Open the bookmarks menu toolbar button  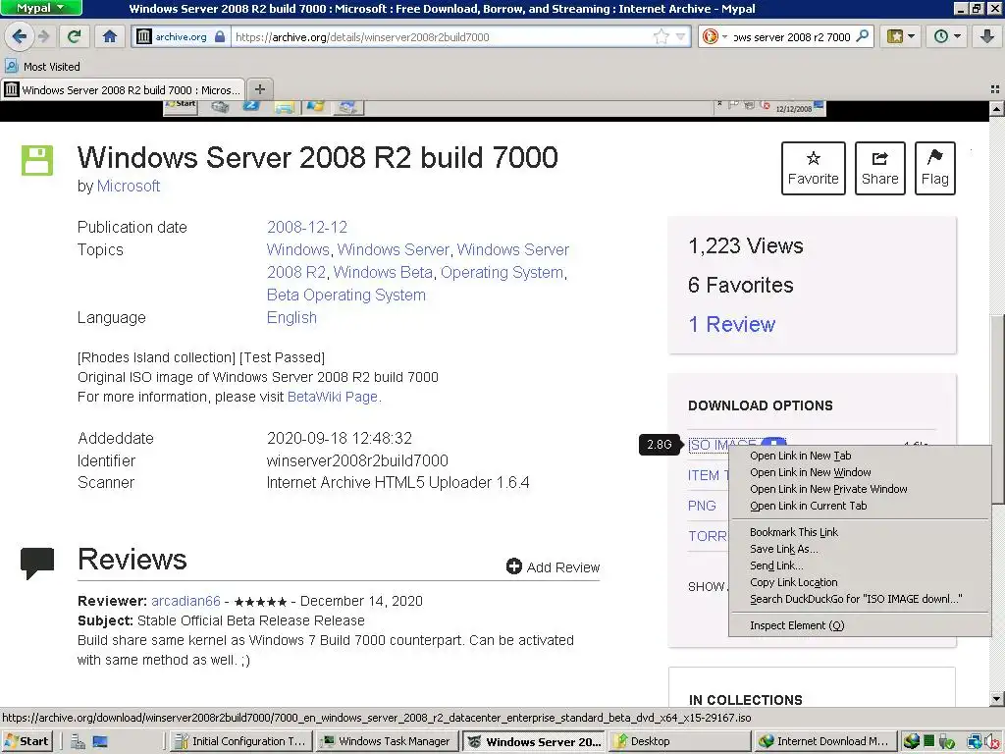click(901, 36)
